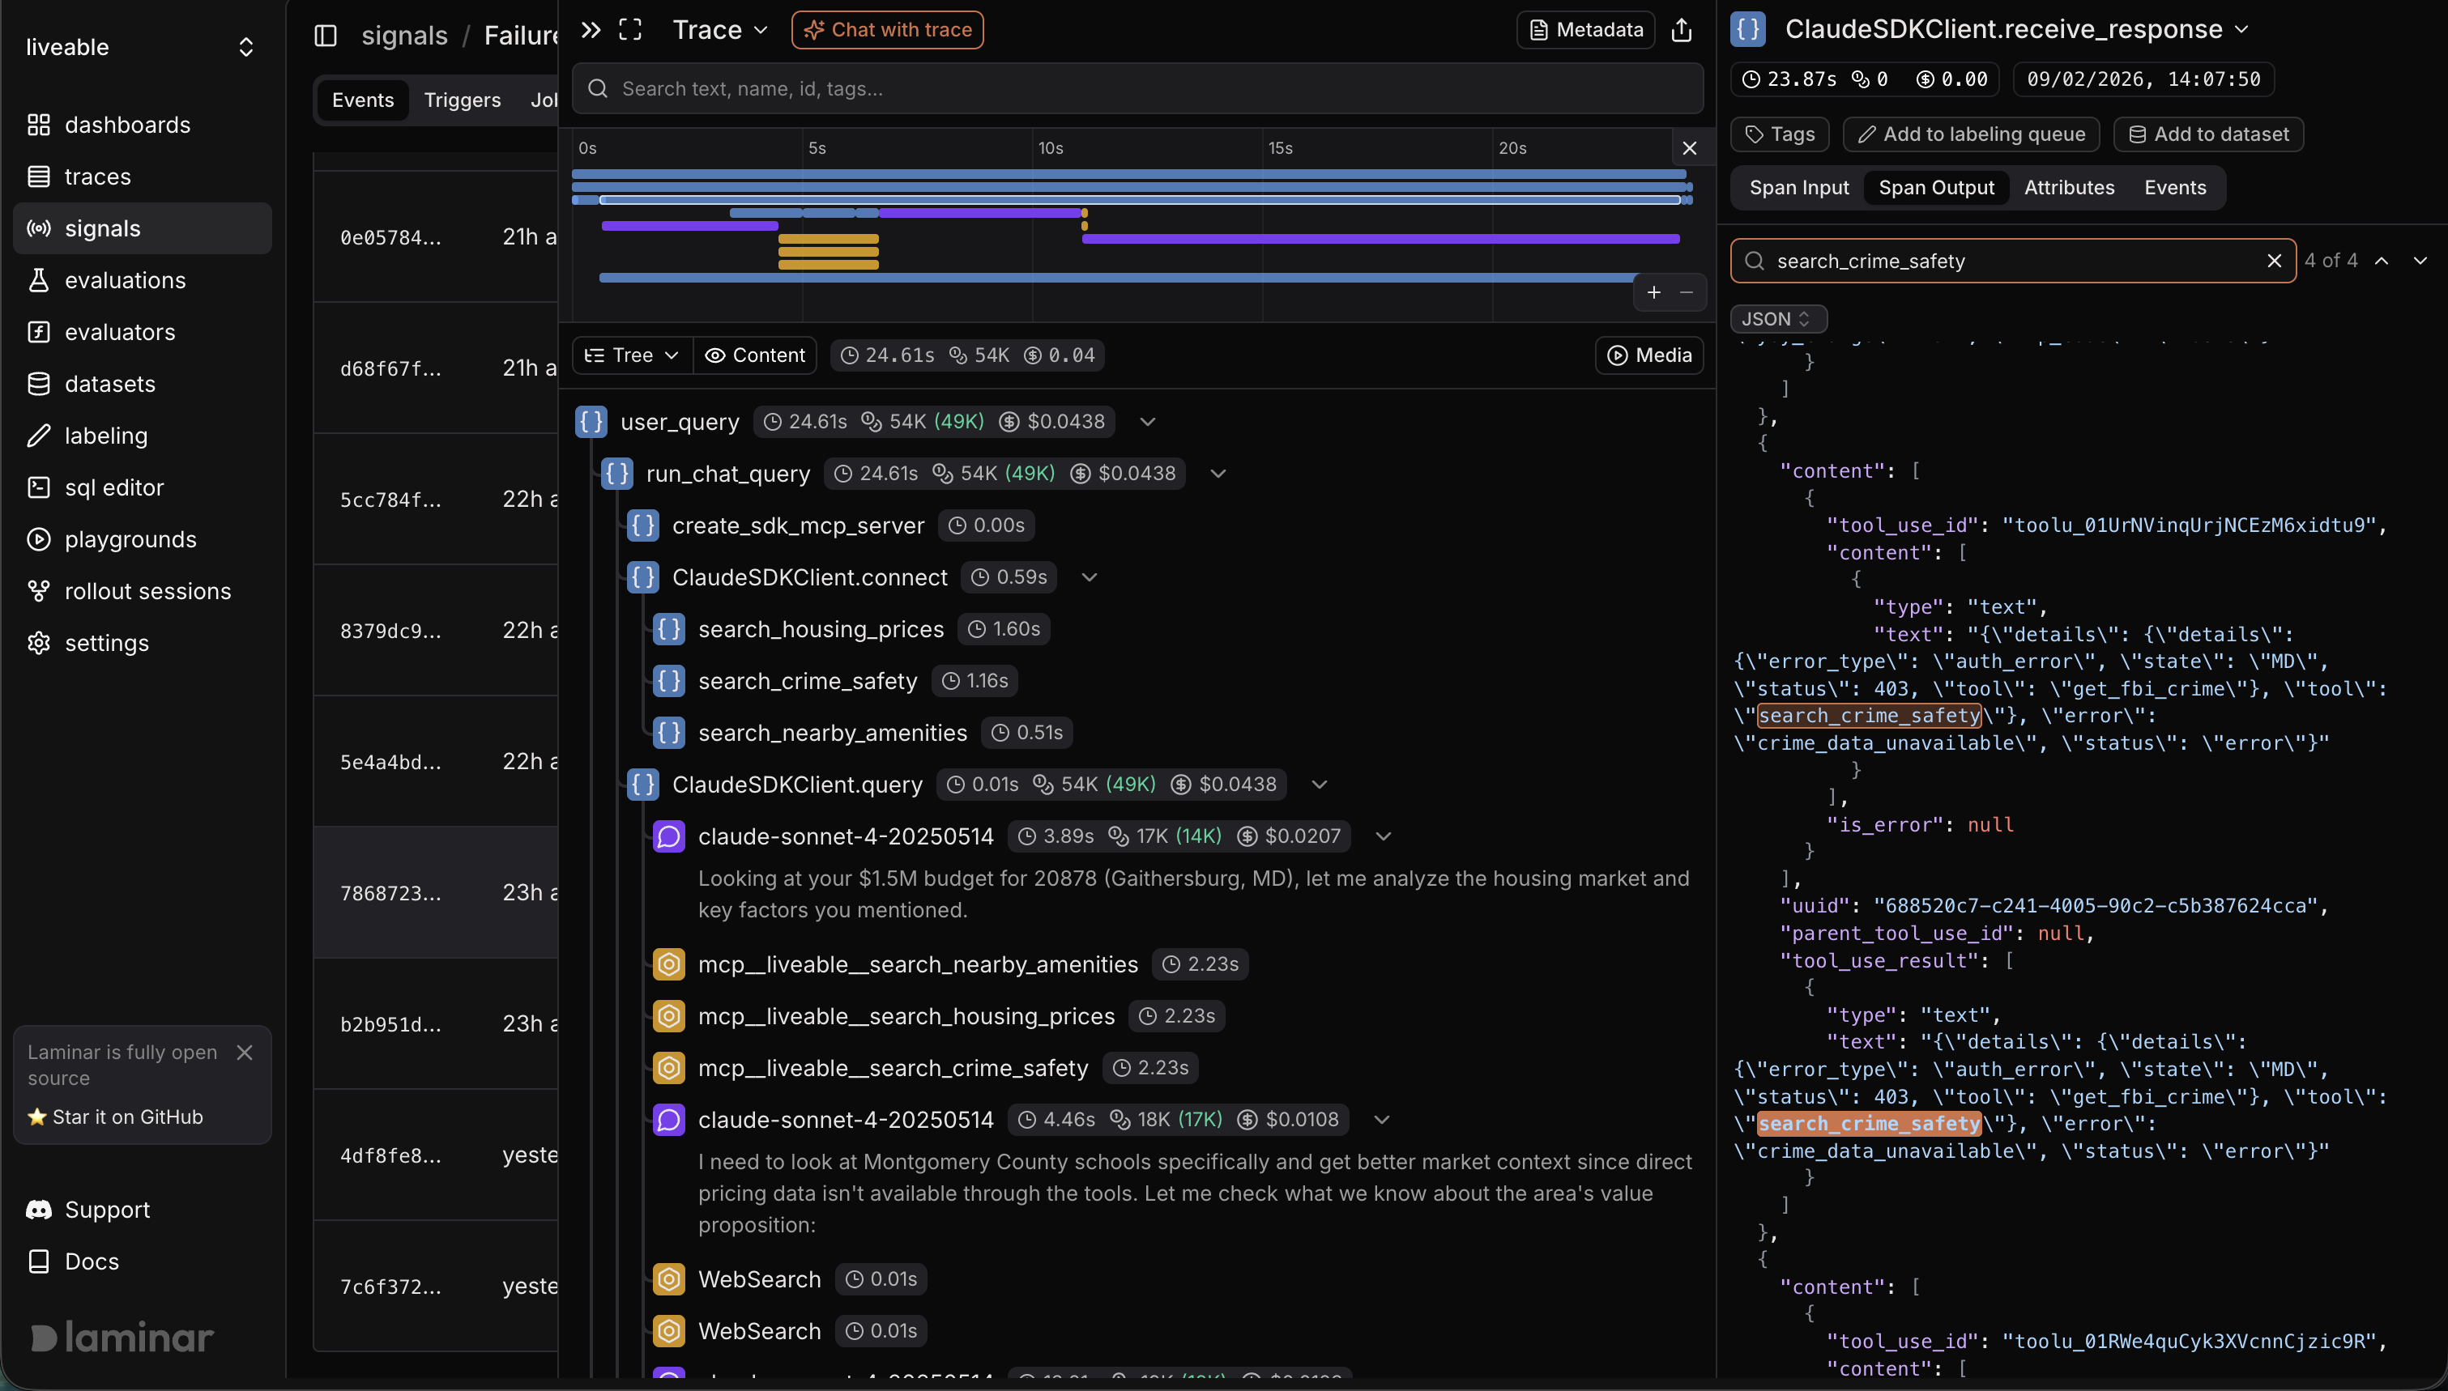
Task: Click Add to dataset button
Action: pyautogui.click(x=2208, y=134)
